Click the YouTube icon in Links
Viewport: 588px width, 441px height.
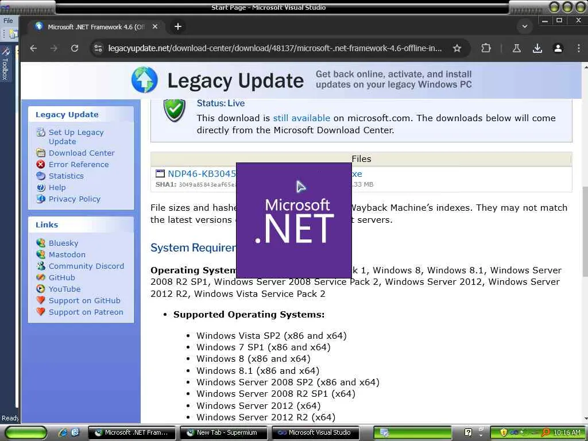[x=41, y=289]
